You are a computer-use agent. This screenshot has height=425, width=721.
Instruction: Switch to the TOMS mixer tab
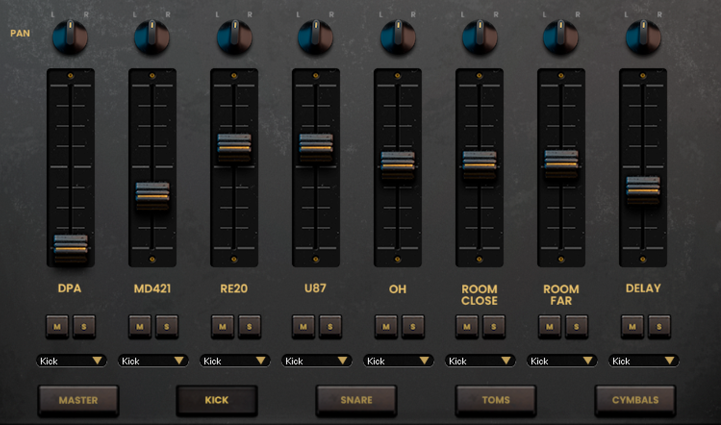[496, 400]
